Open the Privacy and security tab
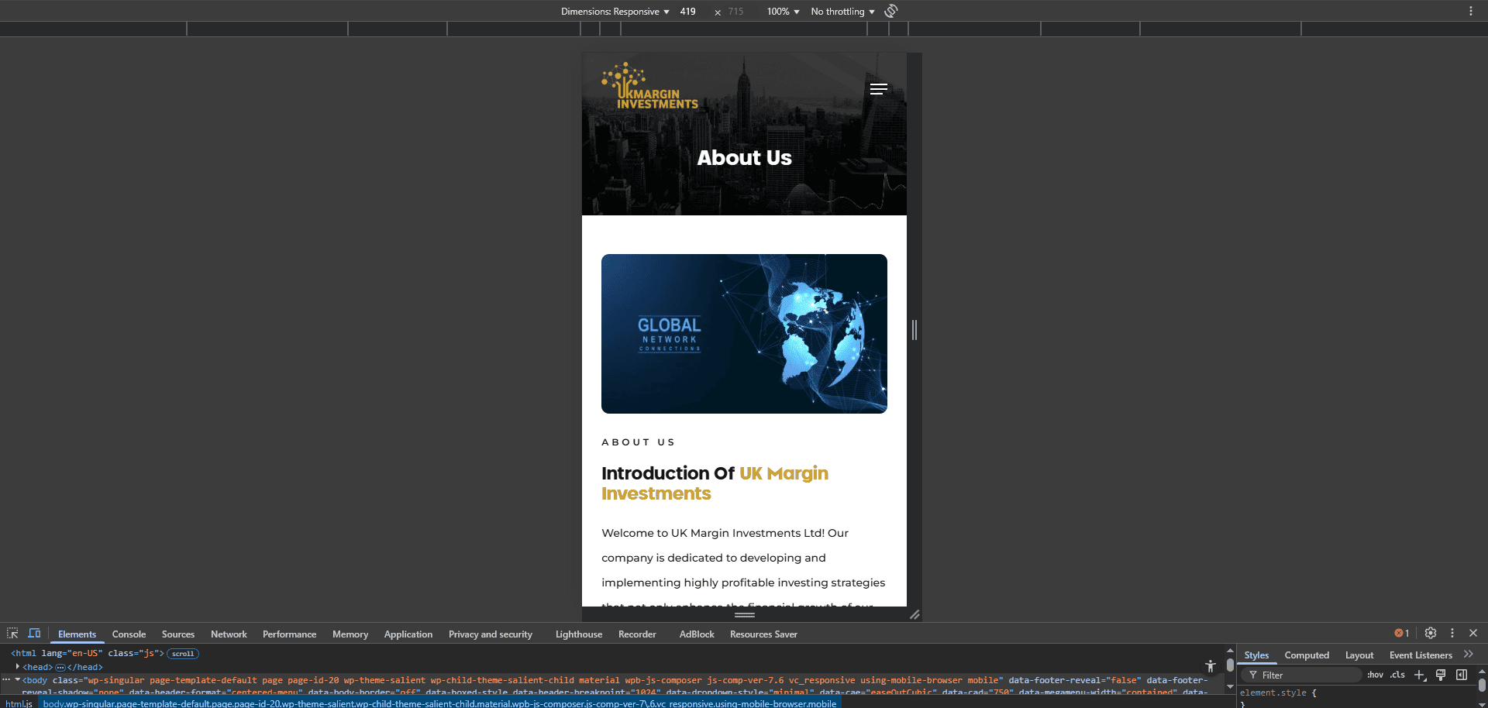 pyautogui.click(x=491, y=634)
